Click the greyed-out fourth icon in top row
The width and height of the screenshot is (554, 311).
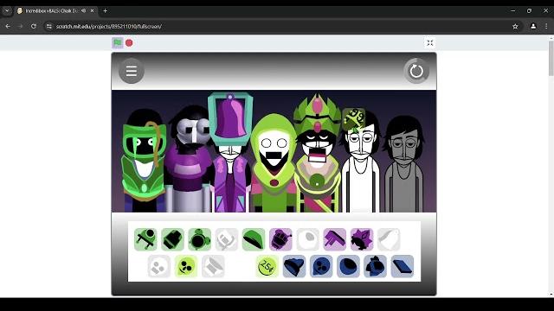[227, 239]
